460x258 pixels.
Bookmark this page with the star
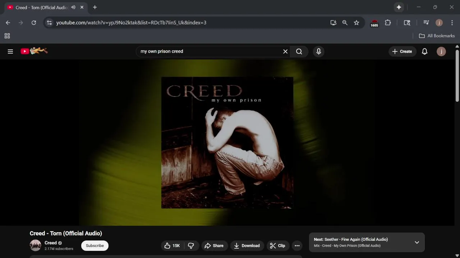click(356, 23)
